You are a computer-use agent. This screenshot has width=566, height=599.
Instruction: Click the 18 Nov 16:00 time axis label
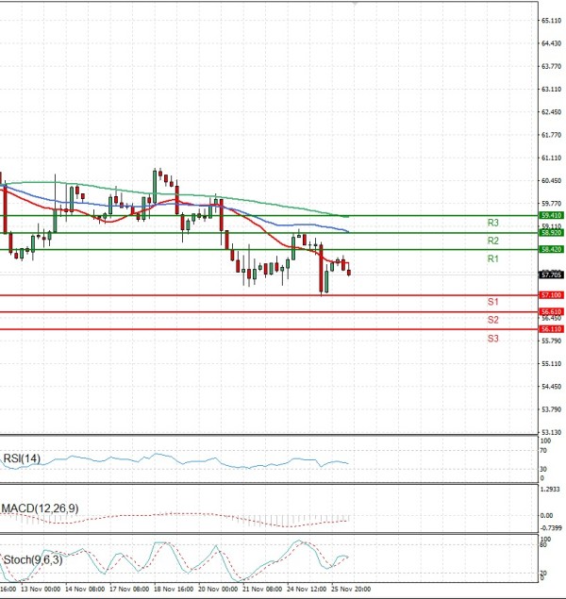click(172, 588)
